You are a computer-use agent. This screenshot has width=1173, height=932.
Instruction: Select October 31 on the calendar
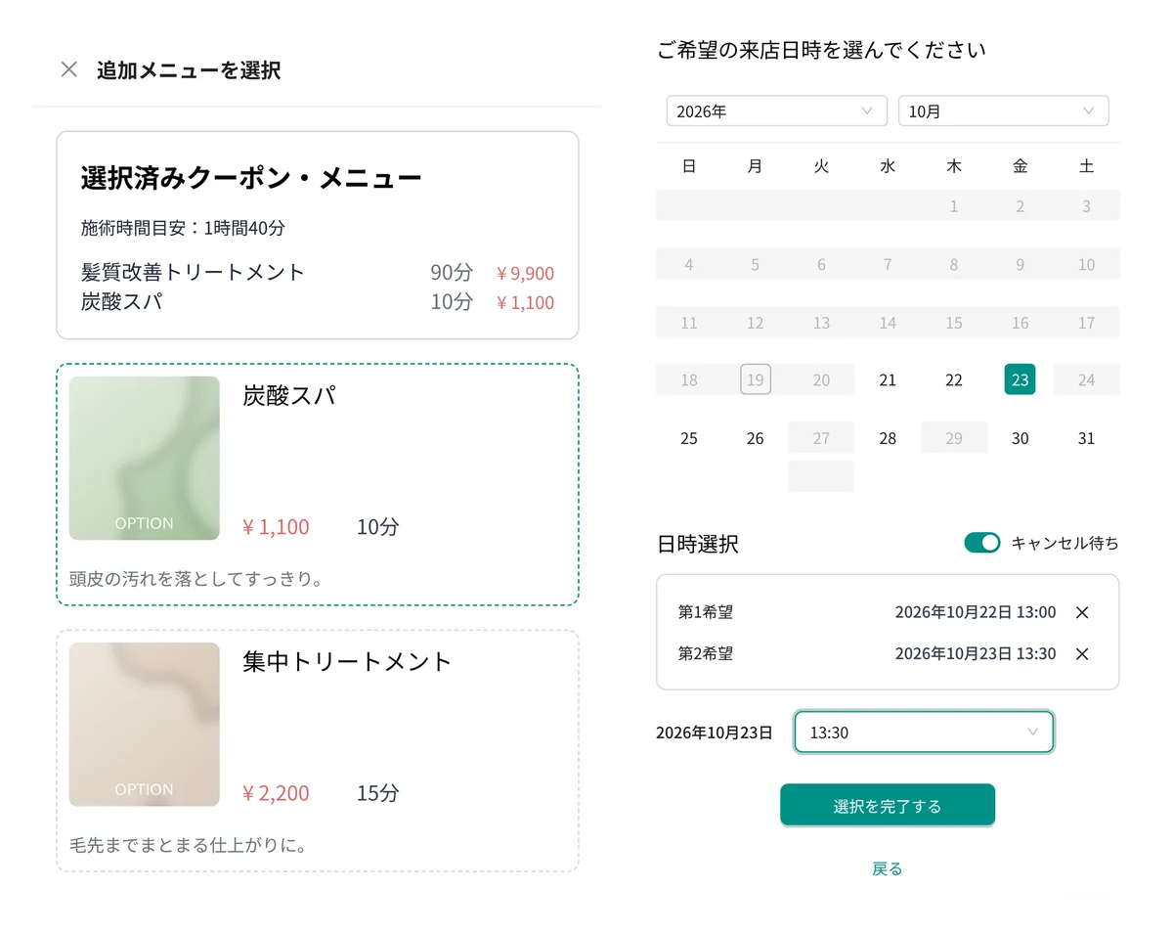click(1086, 438)
